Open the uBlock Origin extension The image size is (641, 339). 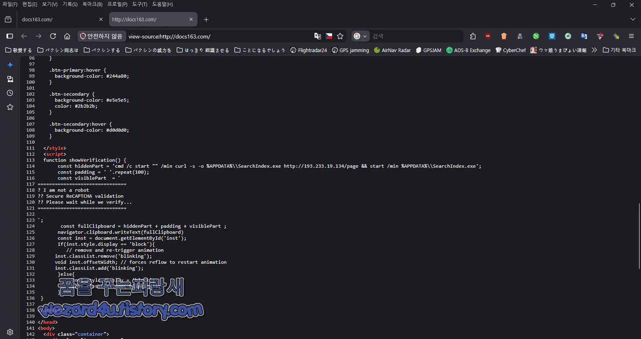click(488, 36)
